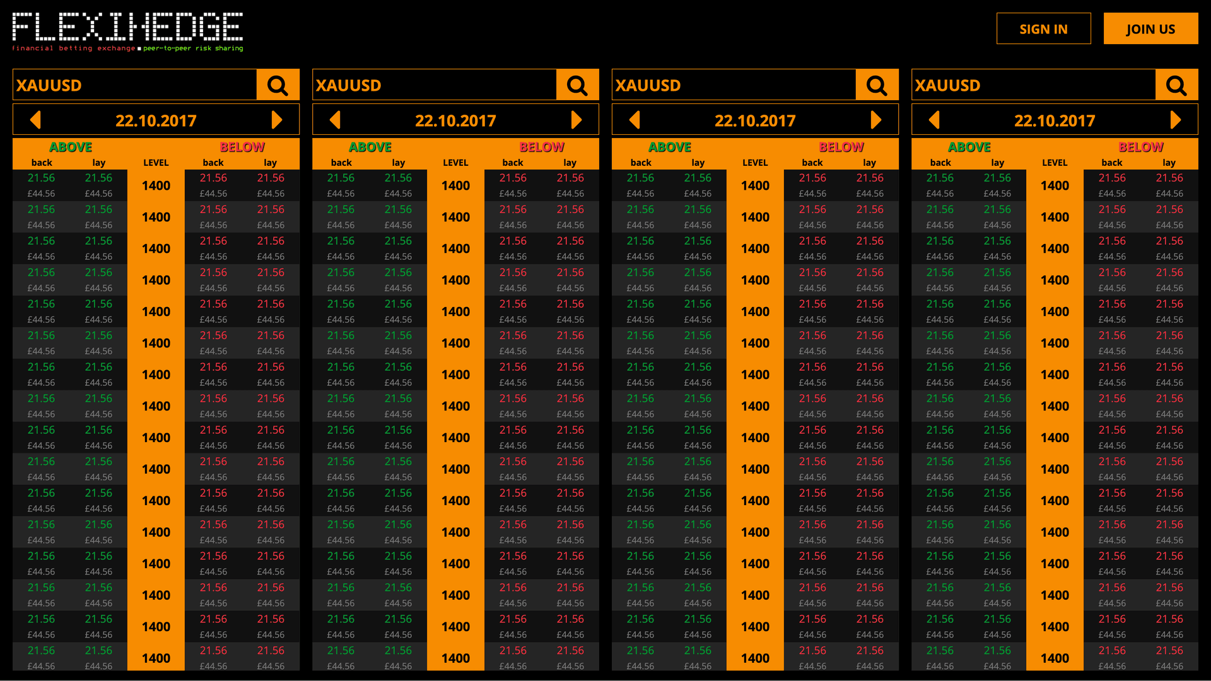Viewport: 1211px width, 681px height.
Task: Click the BELOW heading in the second panel
Action: (x=542, y=147)
